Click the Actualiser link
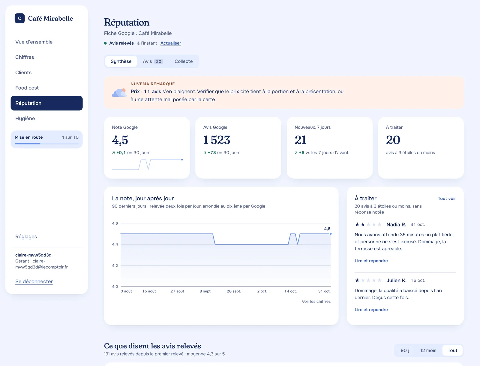The width and height of the screenshot is (480, 366). (x=171, y=43)
